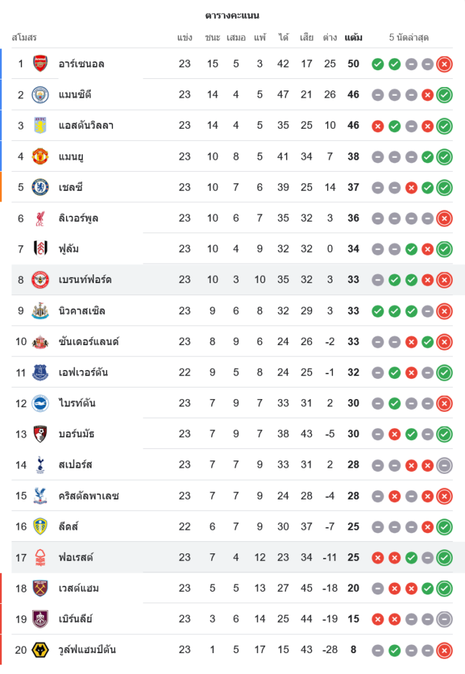
Task: Click the Arsenal club crest icon
Action: [40, 64]
